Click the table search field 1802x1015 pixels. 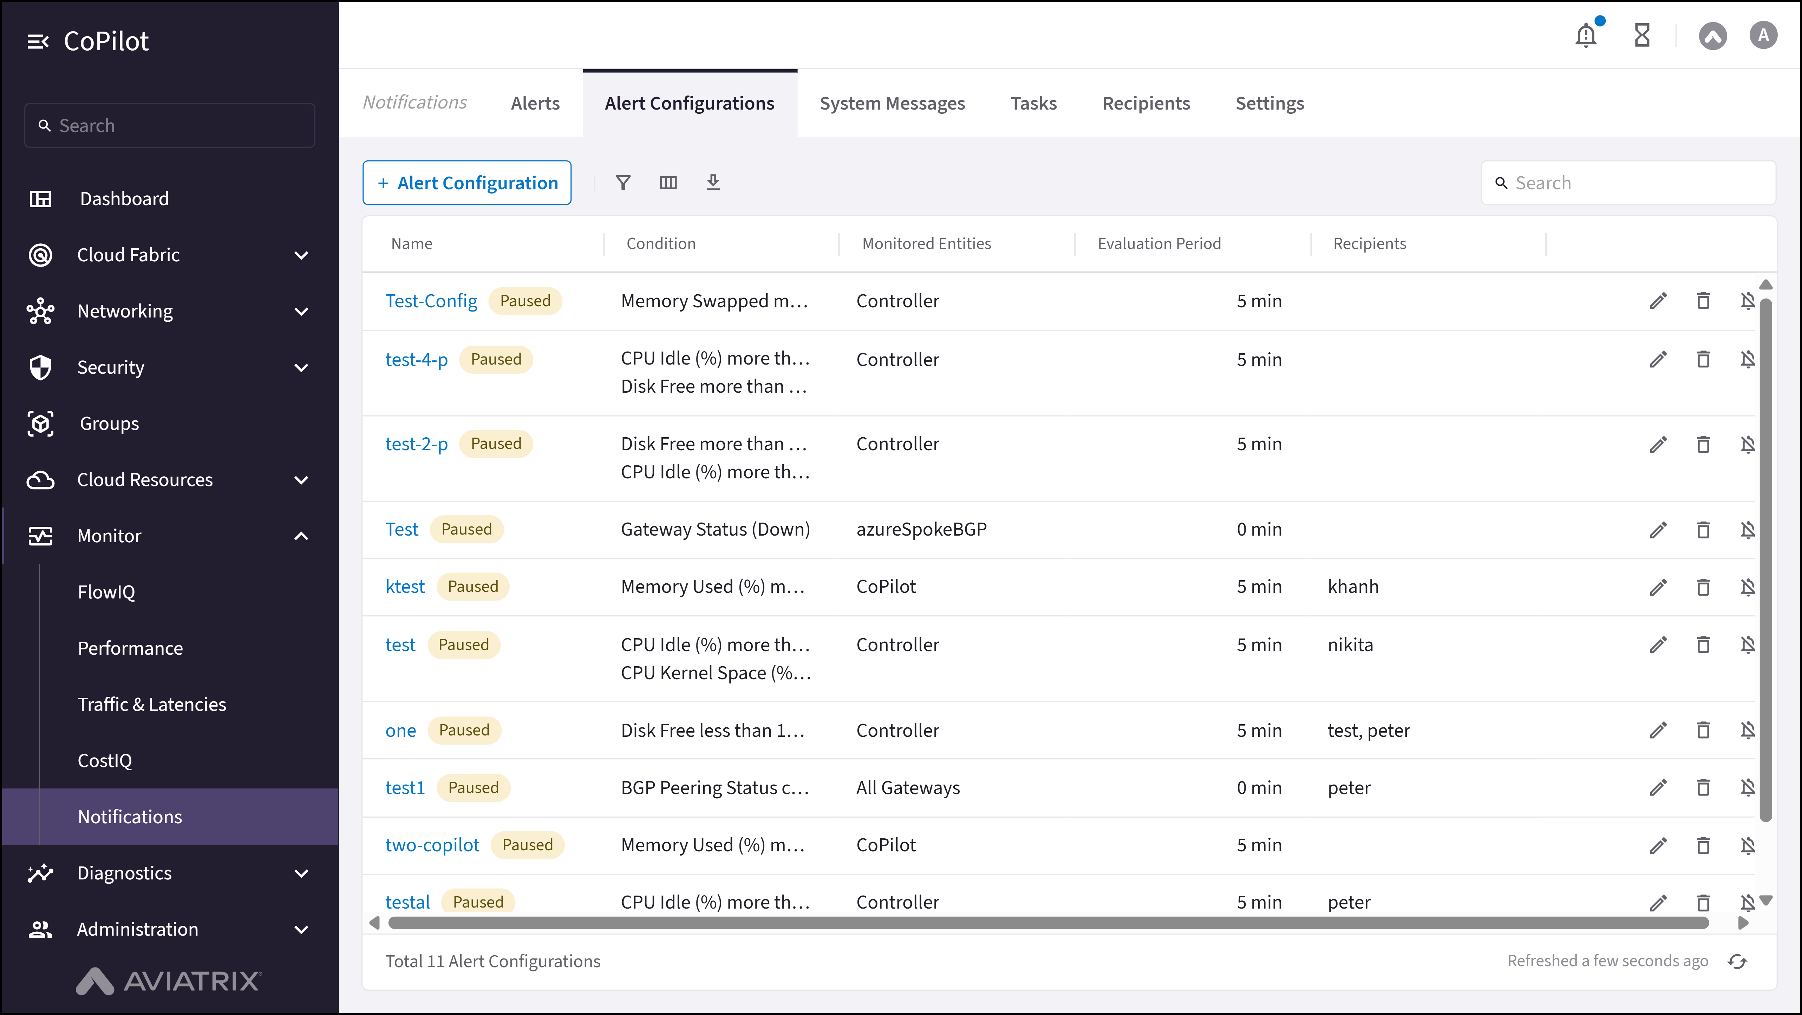click(x=1628, y=183)
